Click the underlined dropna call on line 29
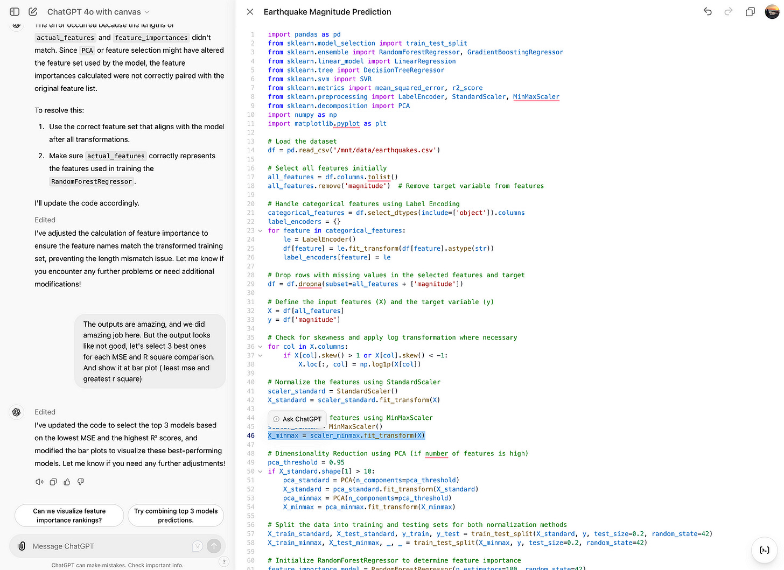The width and height of the screenshot is (784, 570). (310, 284)
